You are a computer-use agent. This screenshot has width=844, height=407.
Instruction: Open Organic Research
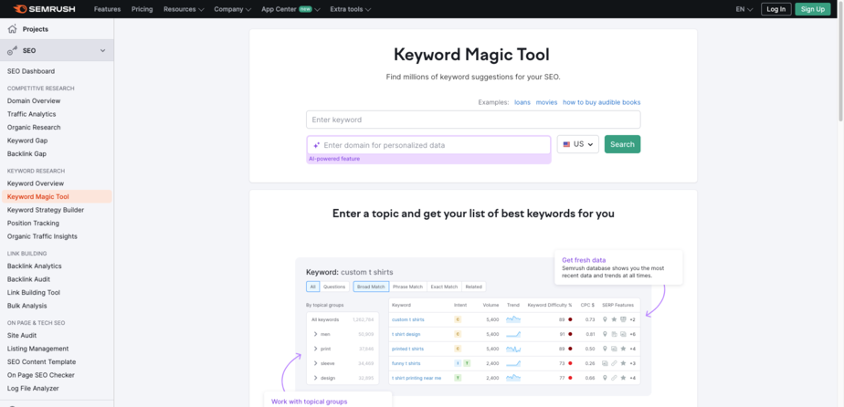point(34,128)
